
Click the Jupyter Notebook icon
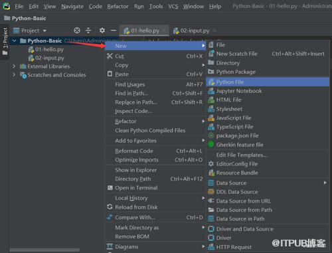pos(211,91)
